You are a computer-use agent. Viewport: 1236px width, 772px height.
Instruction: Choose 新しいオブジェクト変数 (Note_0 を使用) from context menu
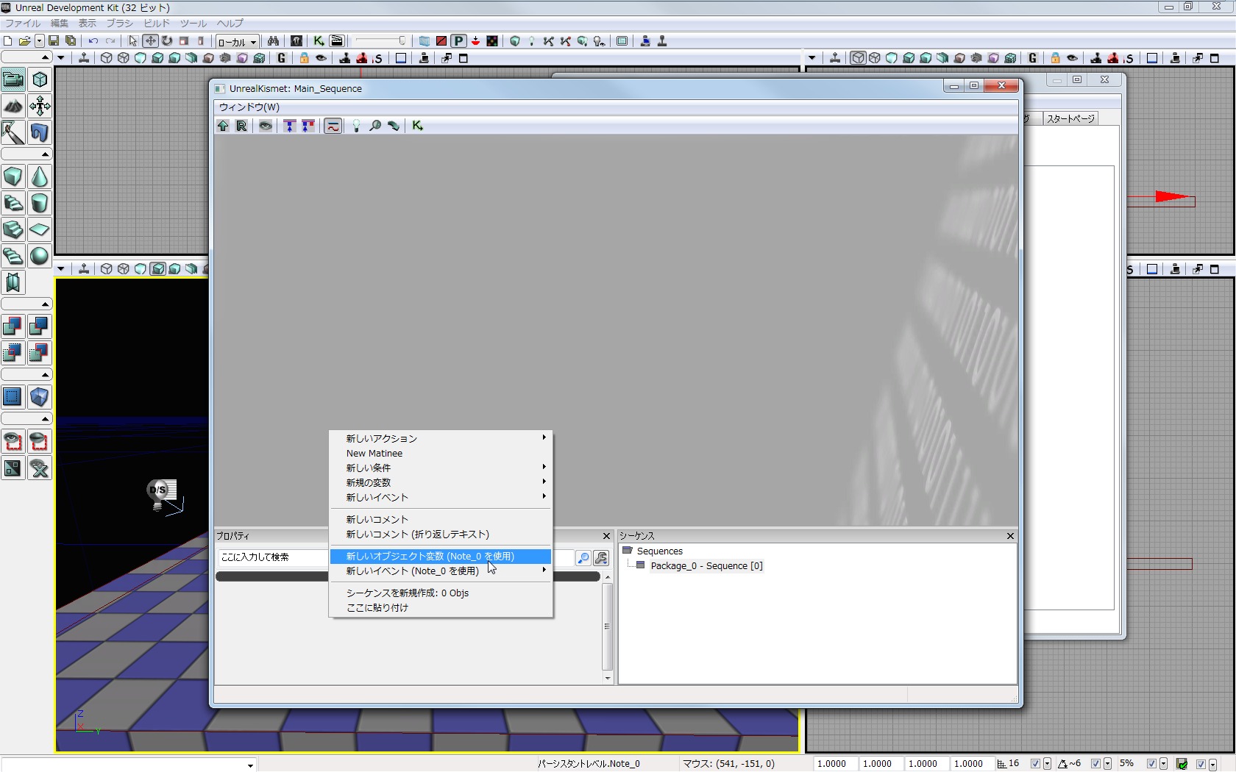[440, 557]
